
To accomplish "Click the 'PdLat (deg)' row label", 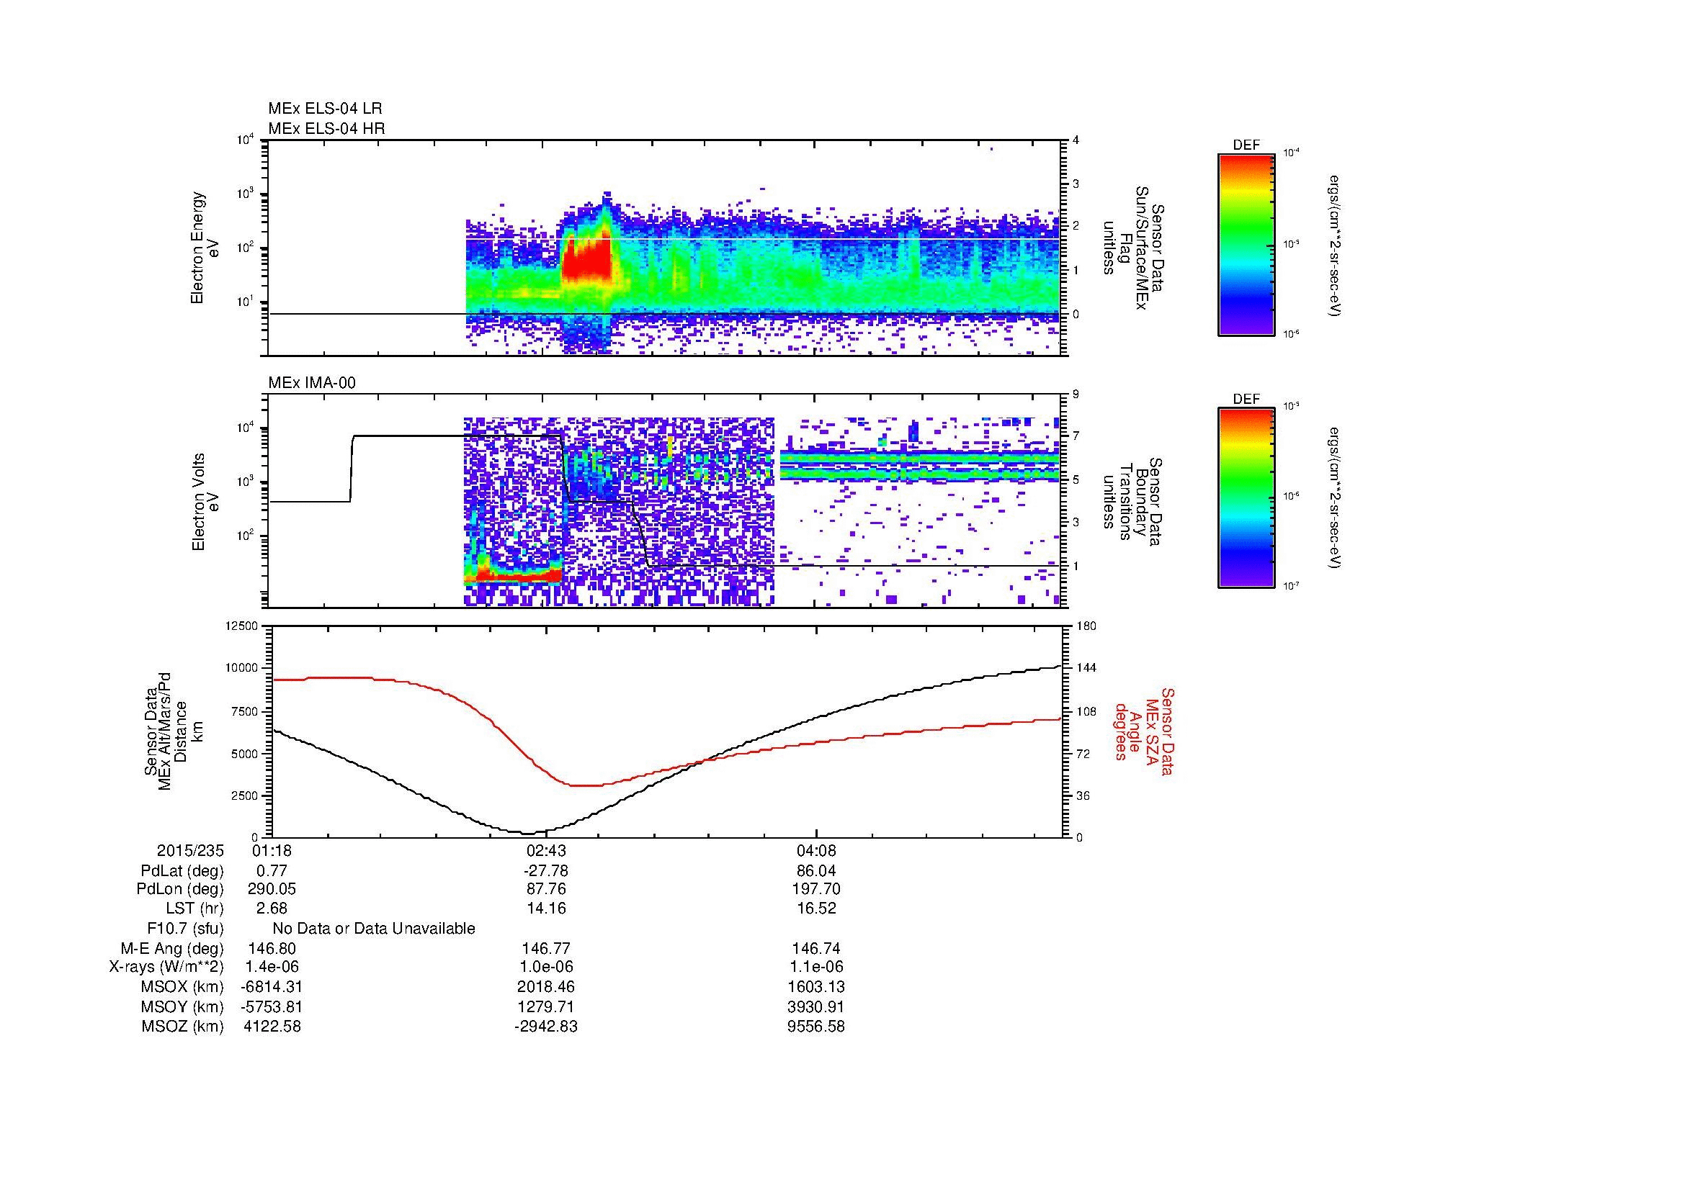I will point(182,871).
